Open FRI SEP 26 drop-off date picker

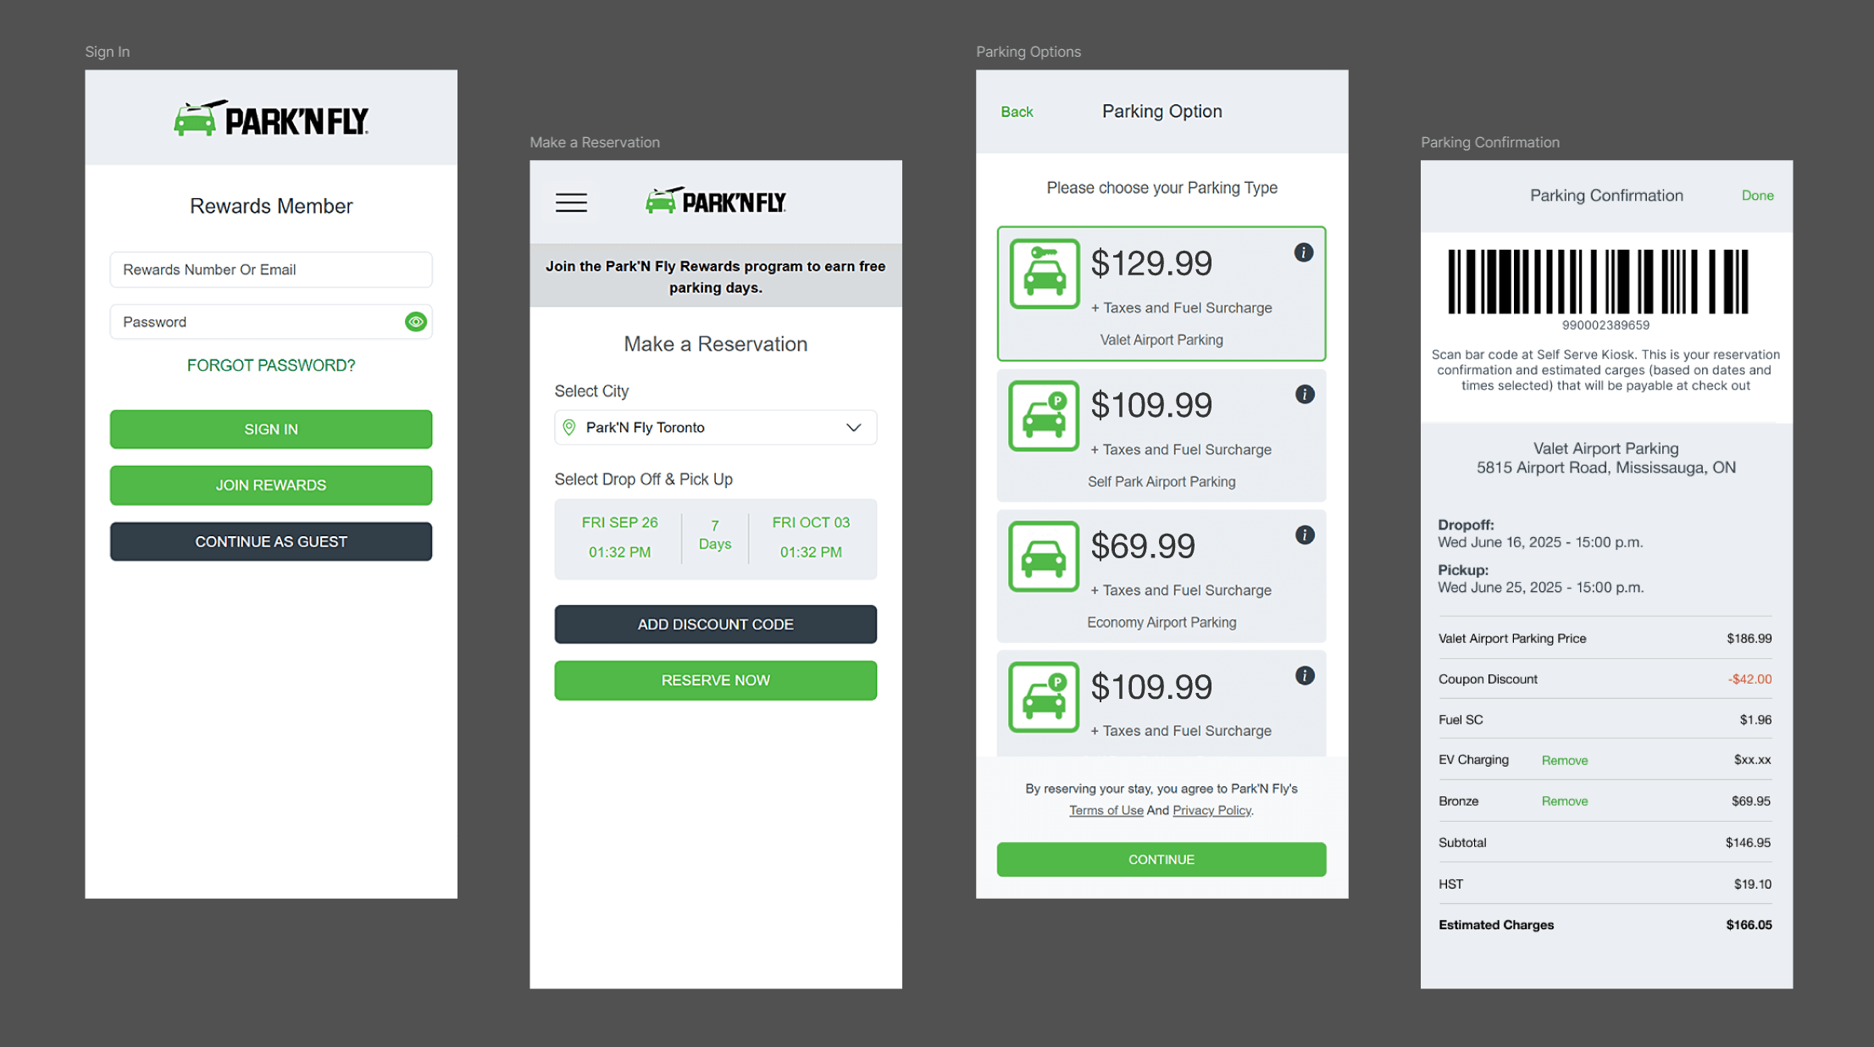pos(619,537)
